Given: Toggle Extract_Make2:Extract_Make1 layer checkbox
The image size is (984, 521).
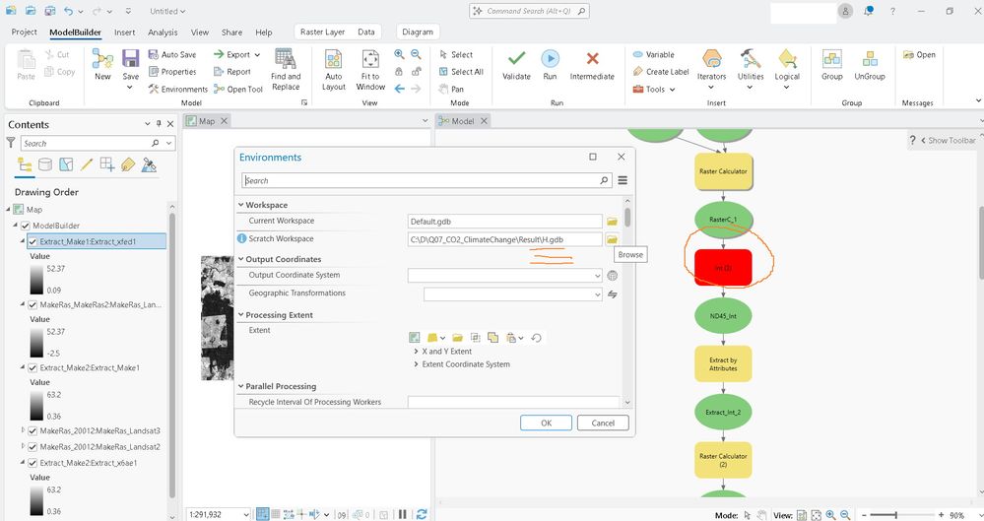Looking at the screenshot, I should click(x=33, y=367).
